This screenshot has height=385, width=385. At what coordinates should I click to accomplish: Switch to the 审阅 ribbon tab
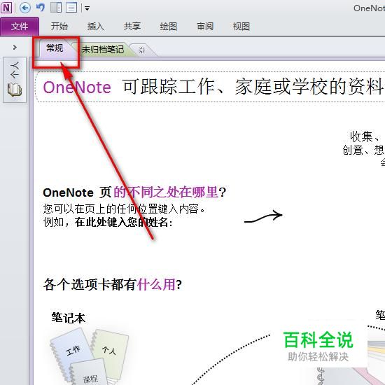pyautogui.click(x=205, y=27)
